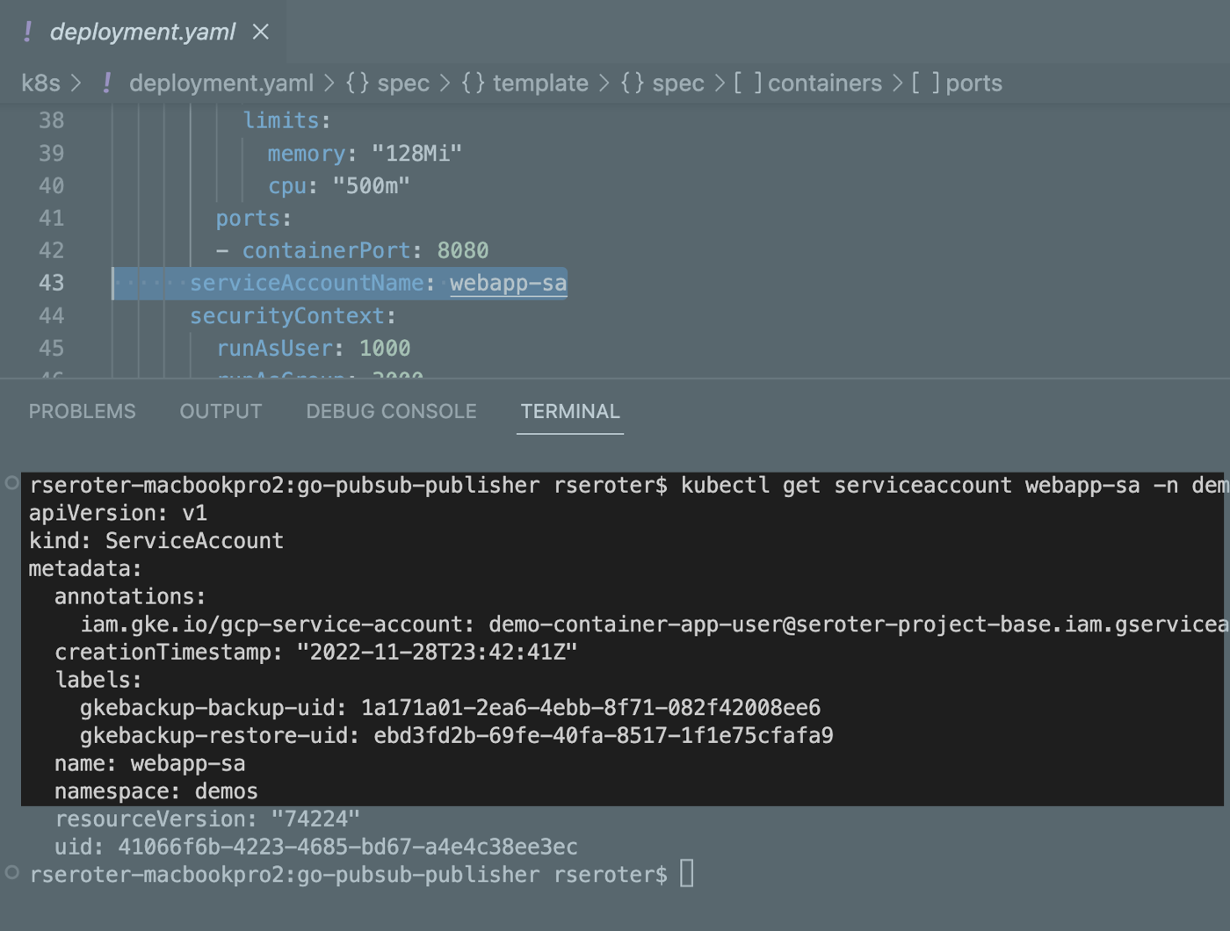
Task: Open the ports breadcrumb segment
Action: click(973, 83)
